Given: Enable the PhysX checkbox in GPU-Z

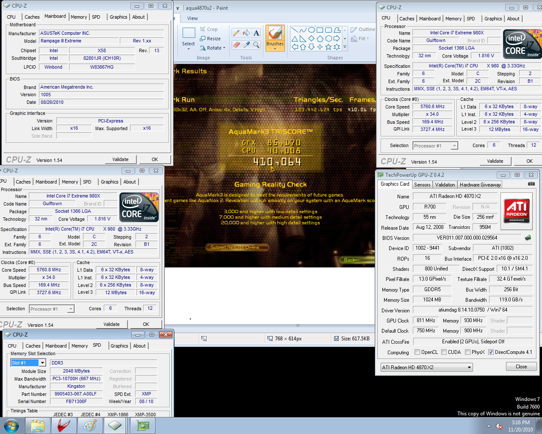Looking at the screenshot, I should 468,352.
